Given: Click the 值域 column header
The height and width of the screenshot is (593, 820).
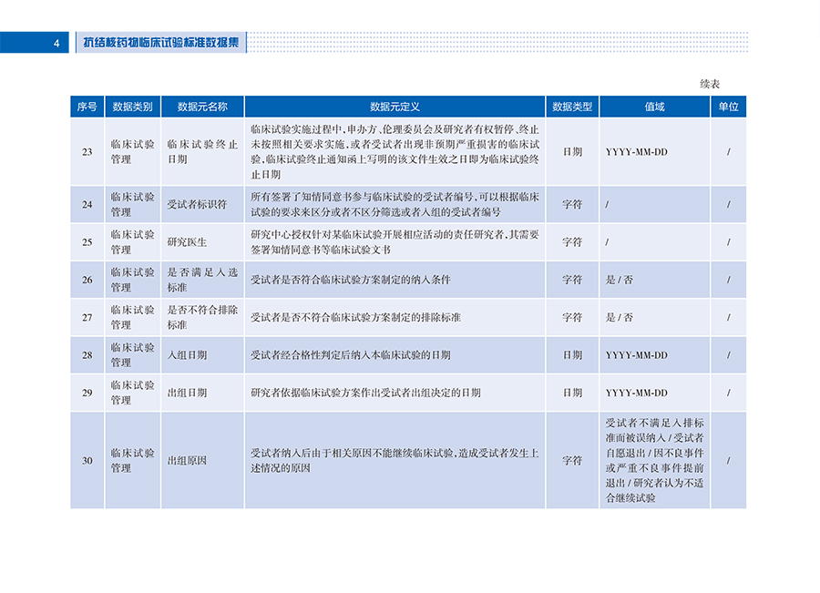Looking at the screenshot, I should (655, 107).
